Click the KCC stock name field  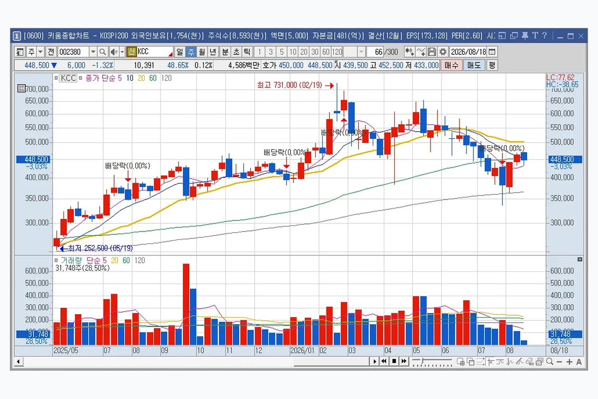tap(155, 52)
